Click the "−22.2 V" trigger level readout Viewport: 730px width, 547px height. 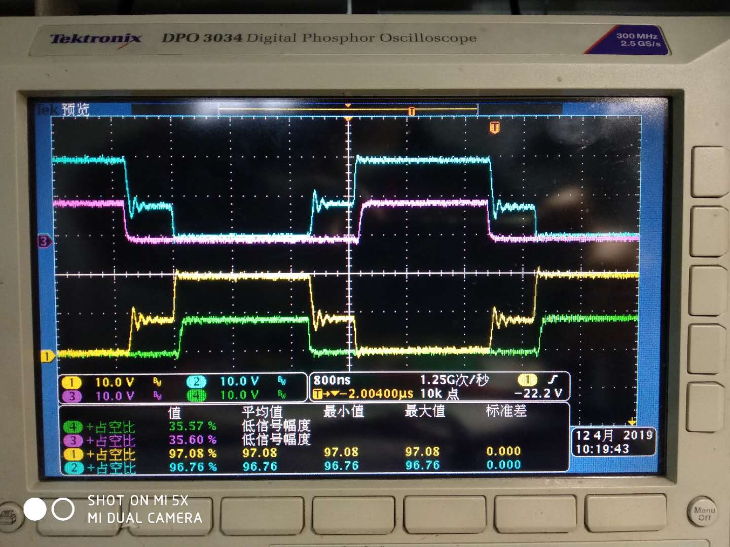pos(538,393)
